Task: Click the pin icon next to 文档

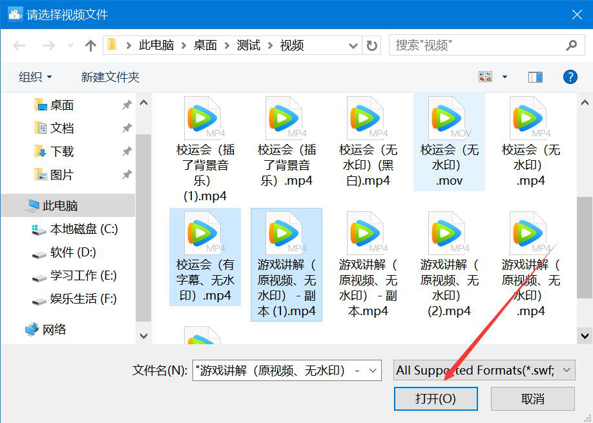Action: click(x=127, y=128)
